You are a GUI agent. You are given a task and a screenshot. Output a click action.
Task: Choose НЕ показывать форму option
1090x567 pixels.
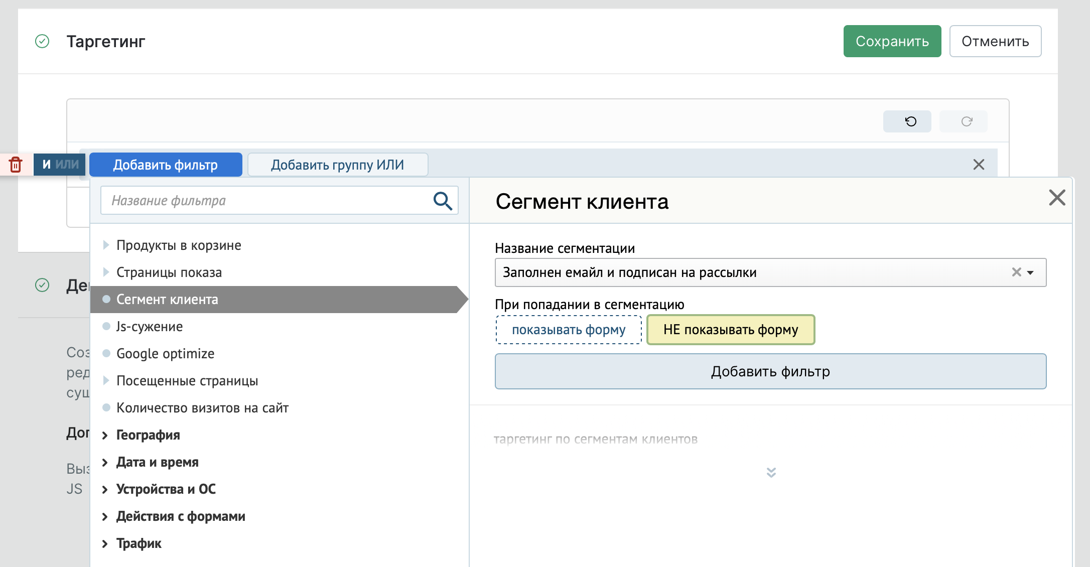pos(731,330)
